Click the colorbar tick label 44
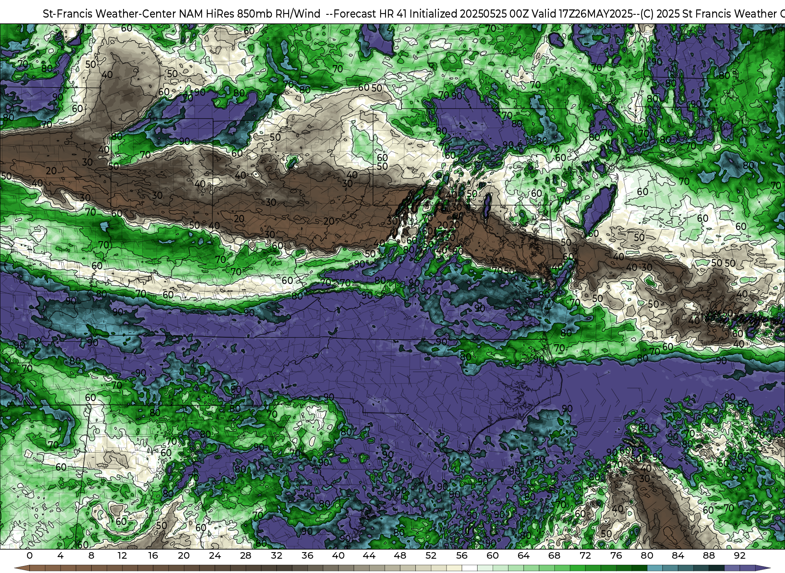 coord(369,556)
